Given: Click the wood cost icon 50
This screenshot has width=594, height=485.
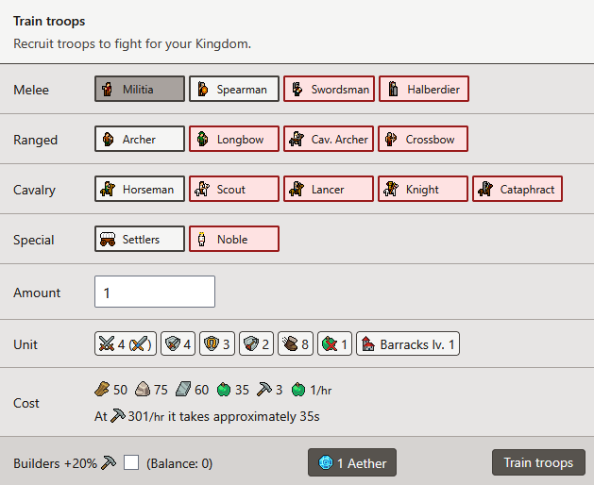Looking at the screenshot, I should click(102, 389).
